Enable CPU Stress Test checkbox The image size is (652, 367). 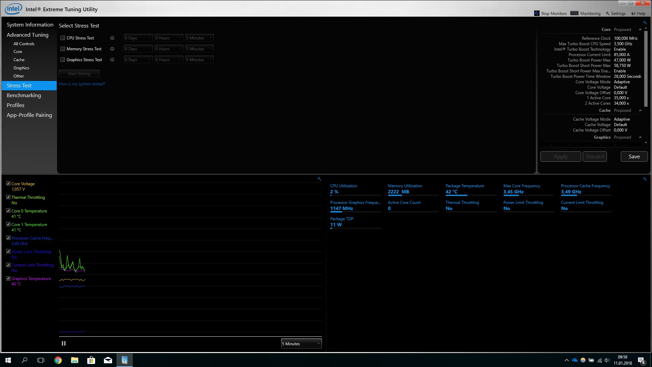coord(62,38)
